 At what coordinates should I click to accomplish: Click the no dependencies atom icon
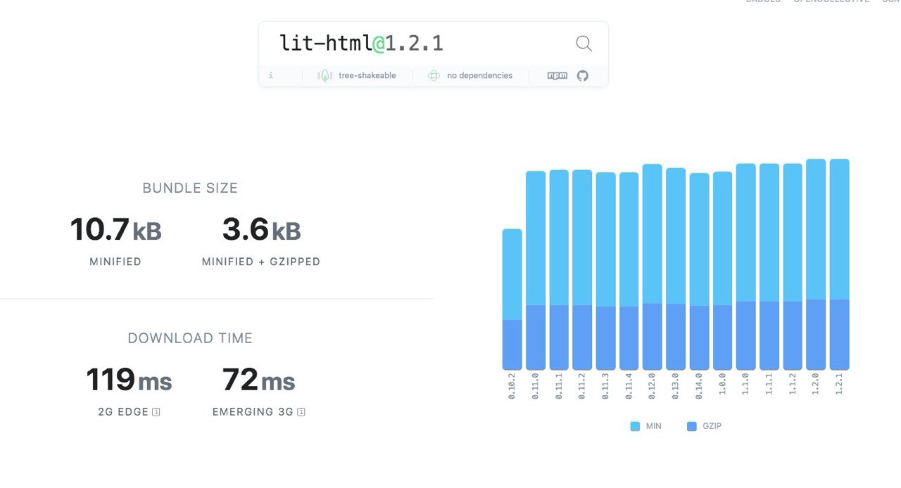tap(434, 75)
